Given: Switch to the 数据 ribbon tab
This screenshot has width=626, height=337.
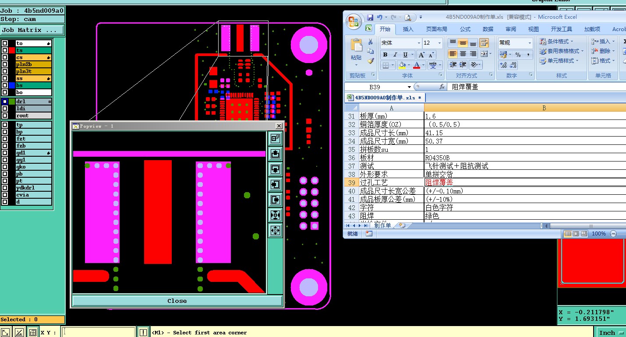Looking at the screenshot, I should [488, 29].
